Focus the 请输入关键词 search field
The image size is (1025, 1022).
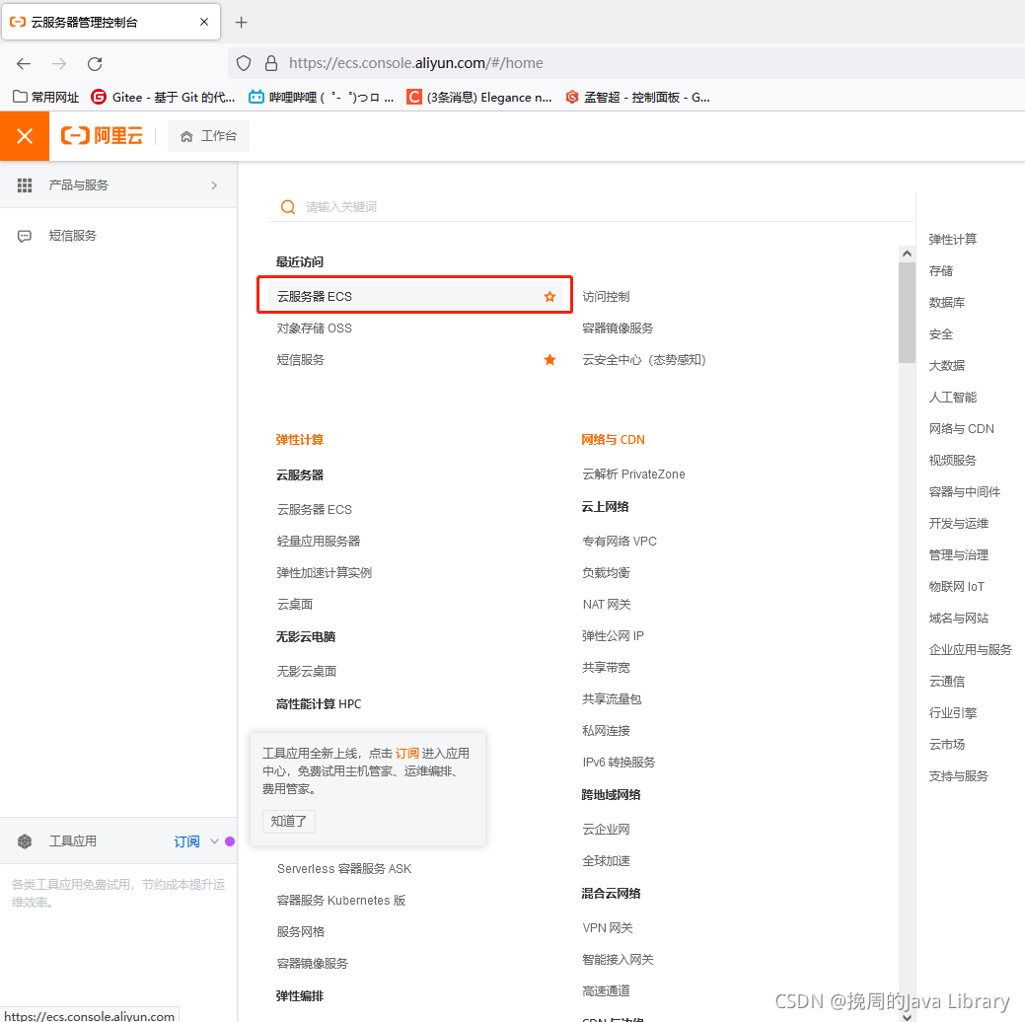coord(592,207)
